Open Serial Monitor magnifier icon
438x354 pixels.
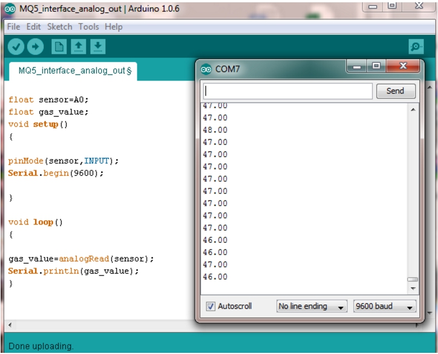pyautogui.click(x=416, y=47)
